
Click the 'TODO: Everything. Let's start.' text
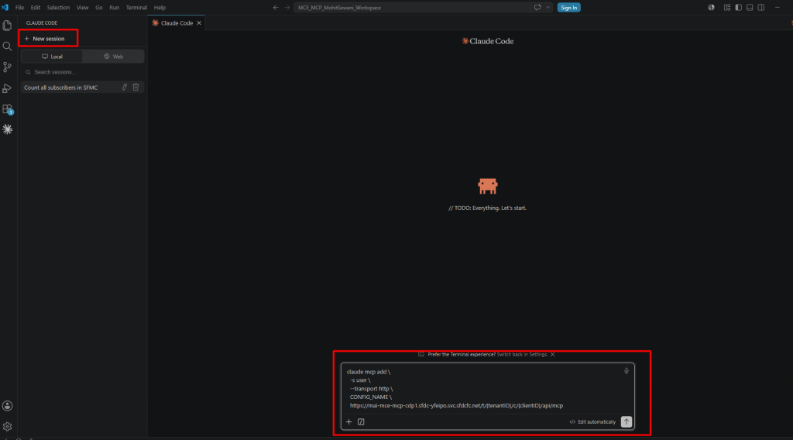coord(487,208)
